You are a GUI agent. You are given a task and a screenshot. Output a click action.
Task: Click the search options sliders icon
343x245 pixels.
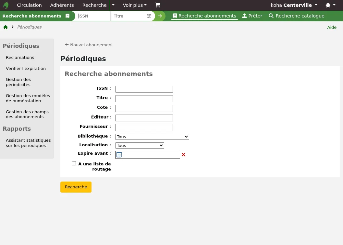(x=149, y=16)
